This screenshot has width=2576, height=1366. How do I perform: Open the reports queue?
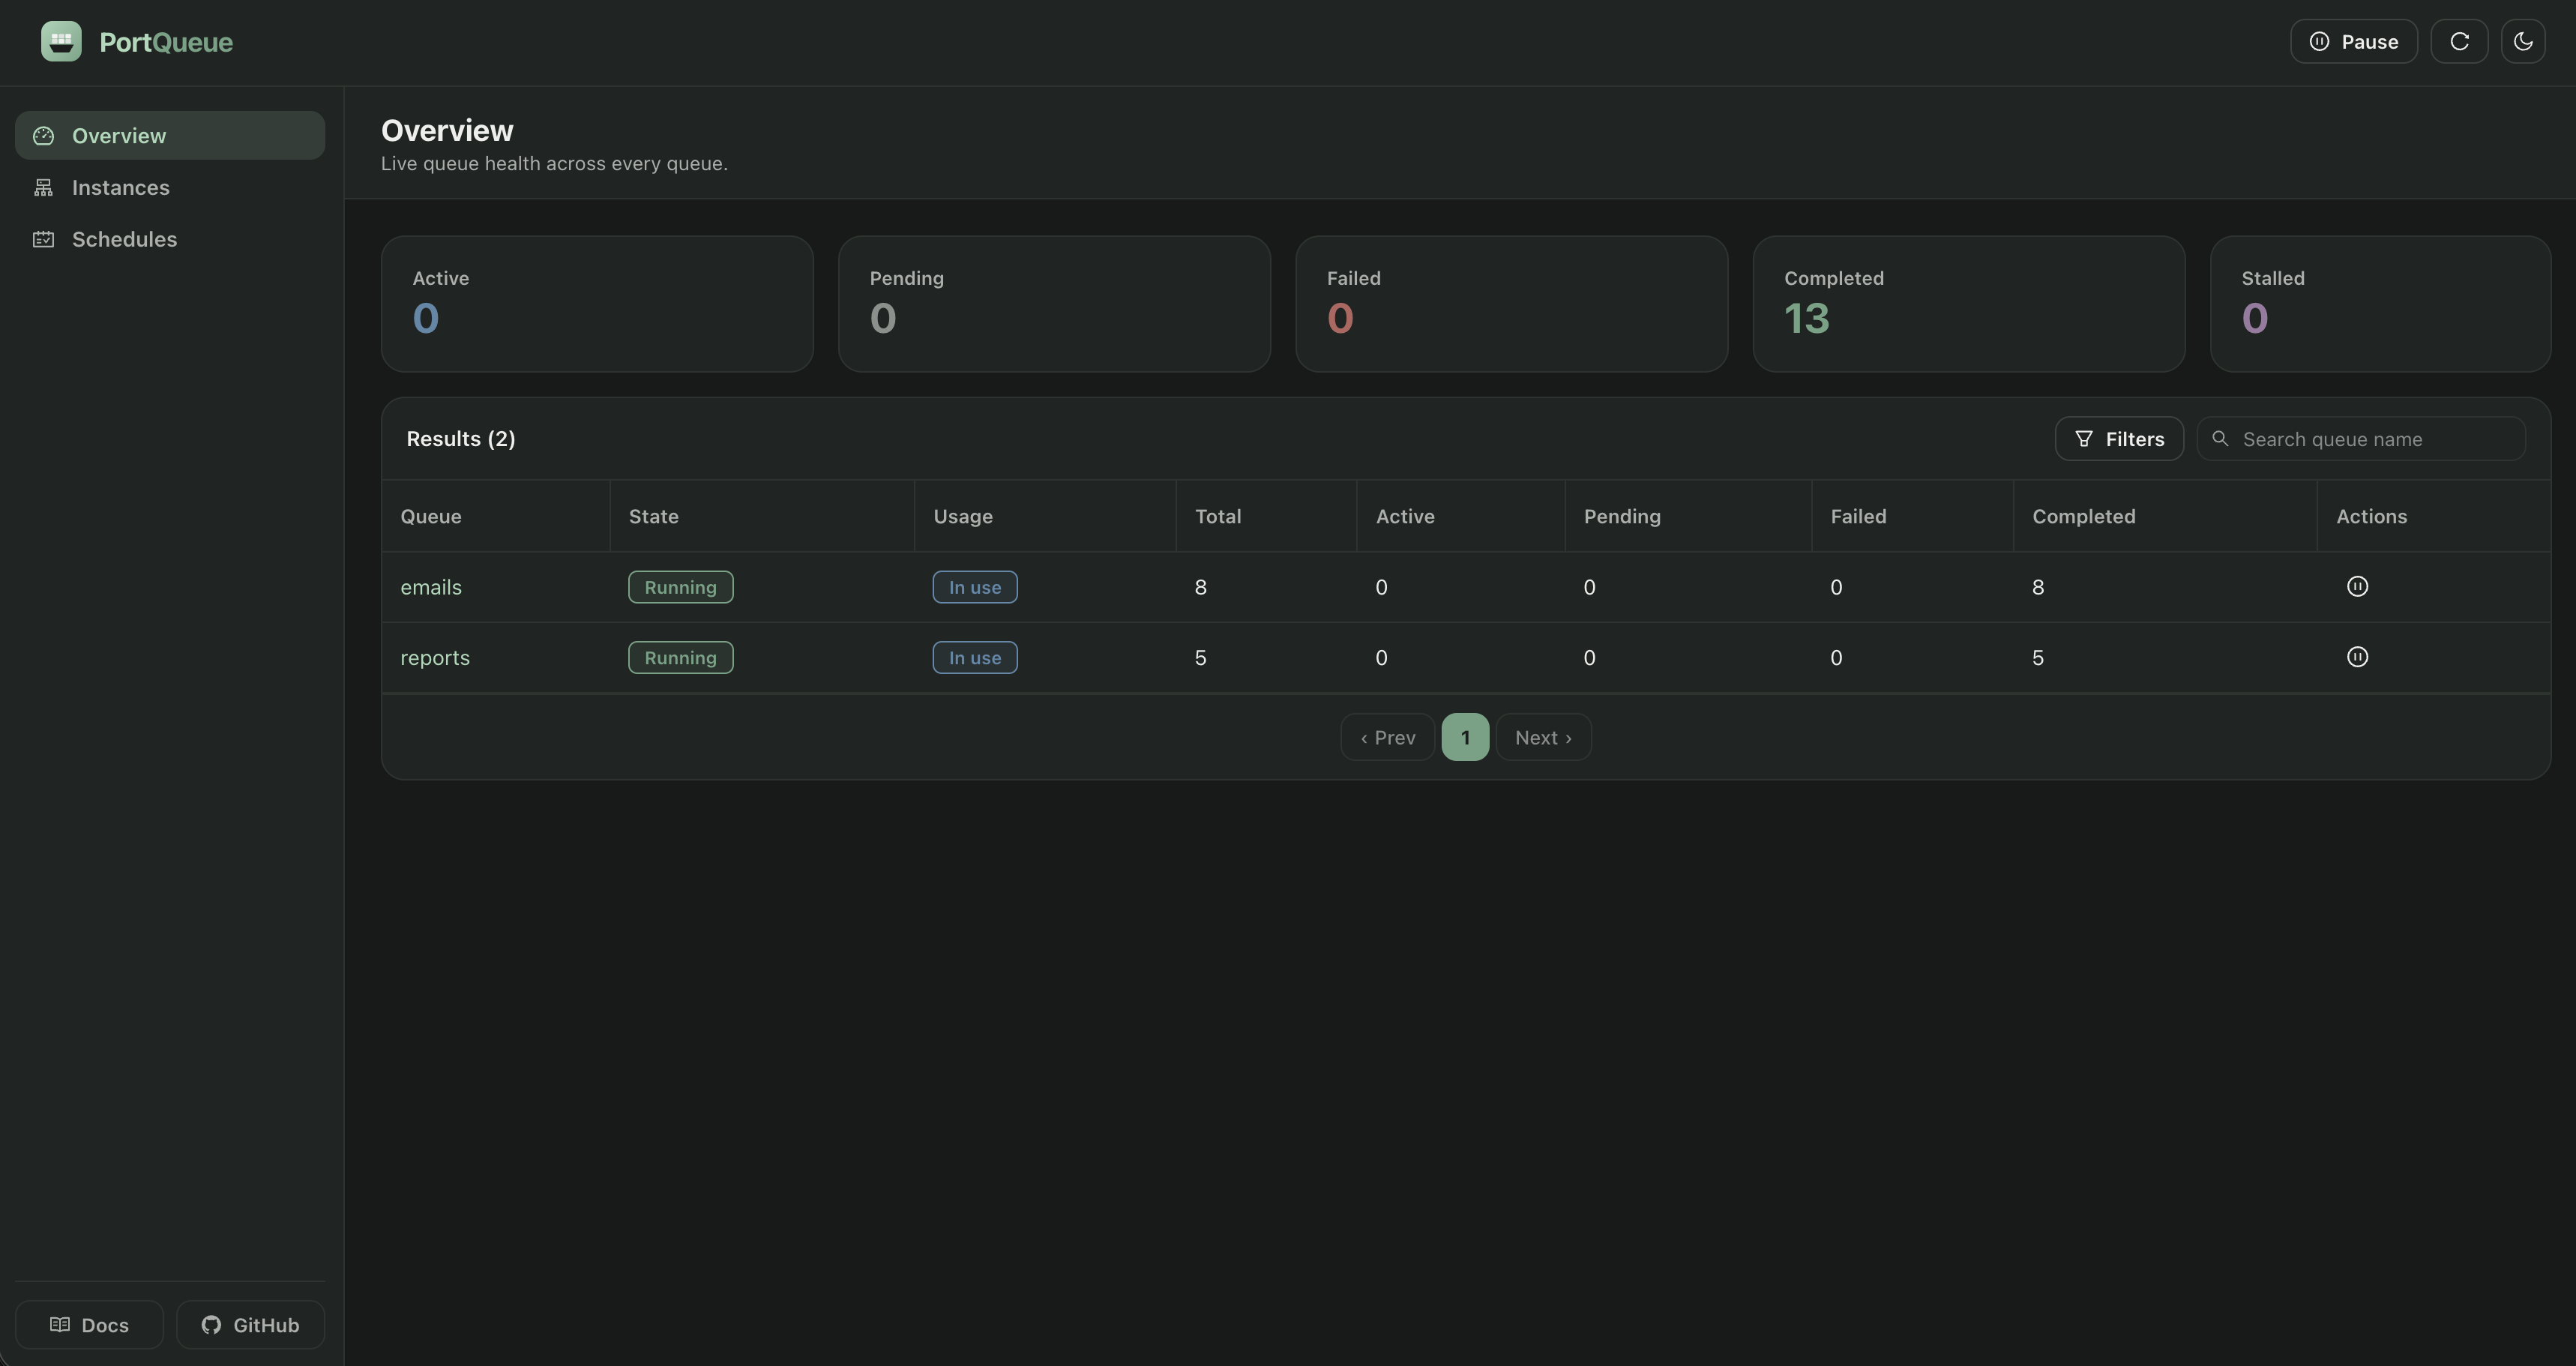(x=435, y=658)
